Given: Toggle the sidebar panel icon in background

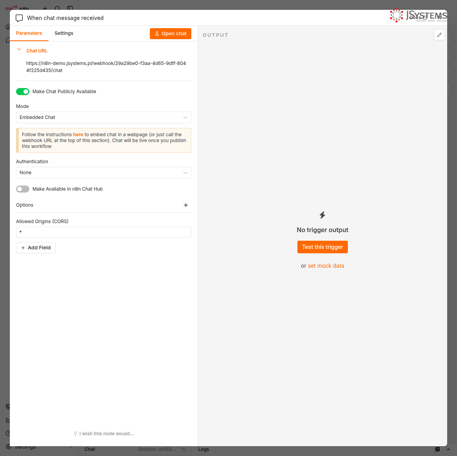Looking at the screenshot, I should point(70,8).
